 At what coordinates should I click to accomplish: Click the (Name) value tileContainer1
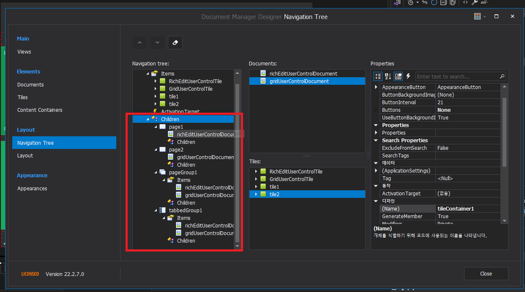point(468,208)
